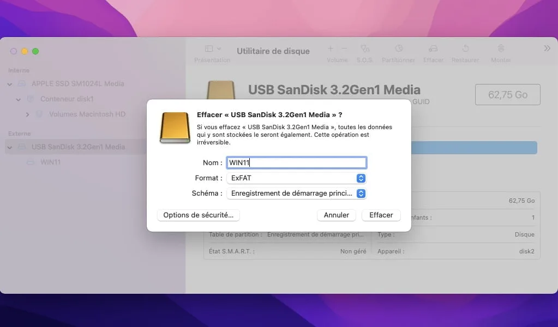Collapse the Conteneur disk1 row
The width and height of the screenshot is (558, 327).
tap(19, 100)
